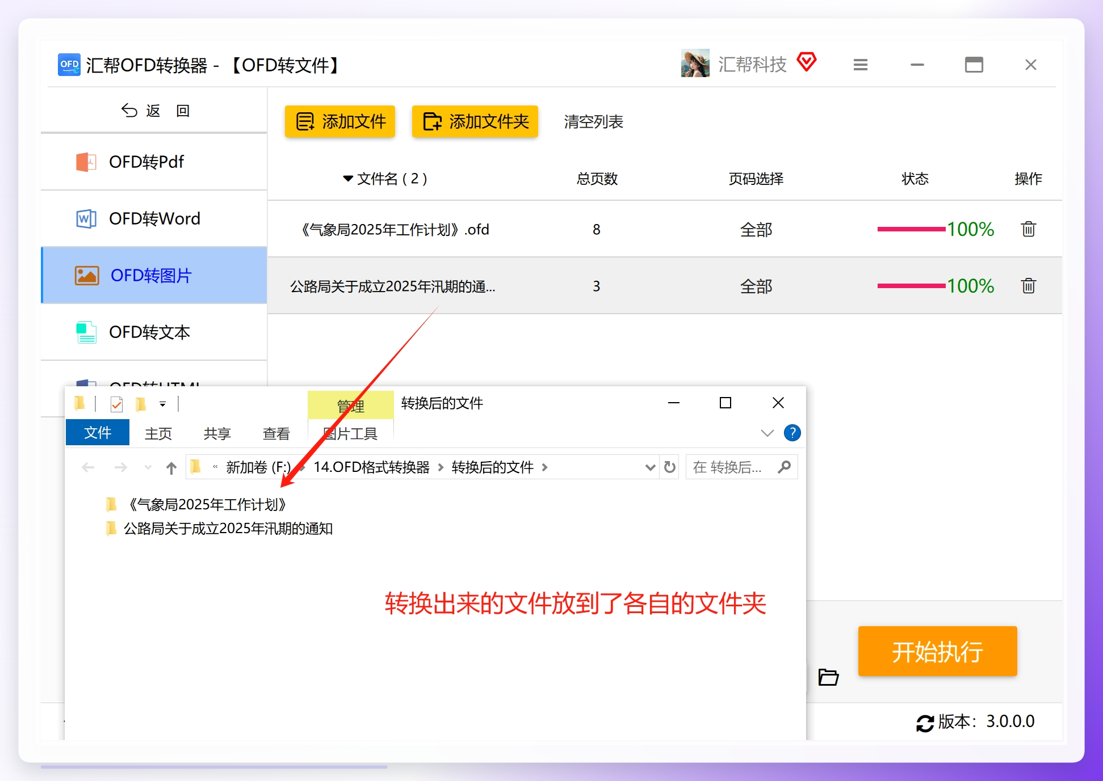This screenshot has height=781, width=1103.
Task: Click Explorer search magnifier icon
Action: coord(785,467)
